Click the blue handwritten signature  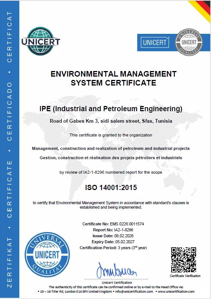pyautogui.click(x=116, y=270)
